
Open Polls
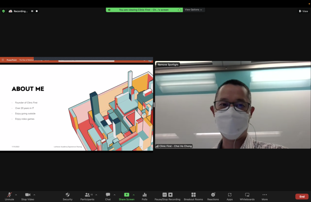point(145,197)
